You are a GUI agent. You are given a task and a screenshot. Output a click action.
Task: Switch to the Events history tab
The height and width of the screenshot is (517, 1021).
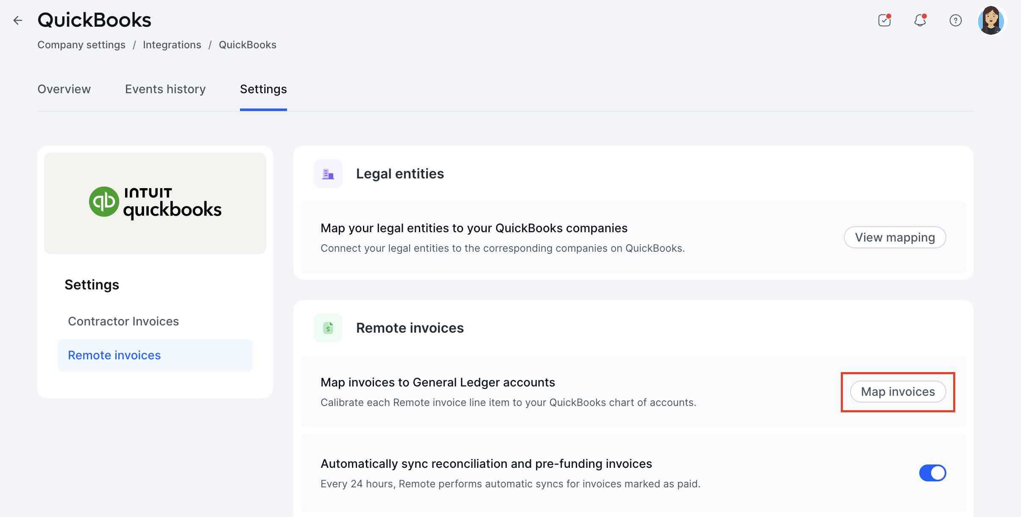tap(165, 89)
